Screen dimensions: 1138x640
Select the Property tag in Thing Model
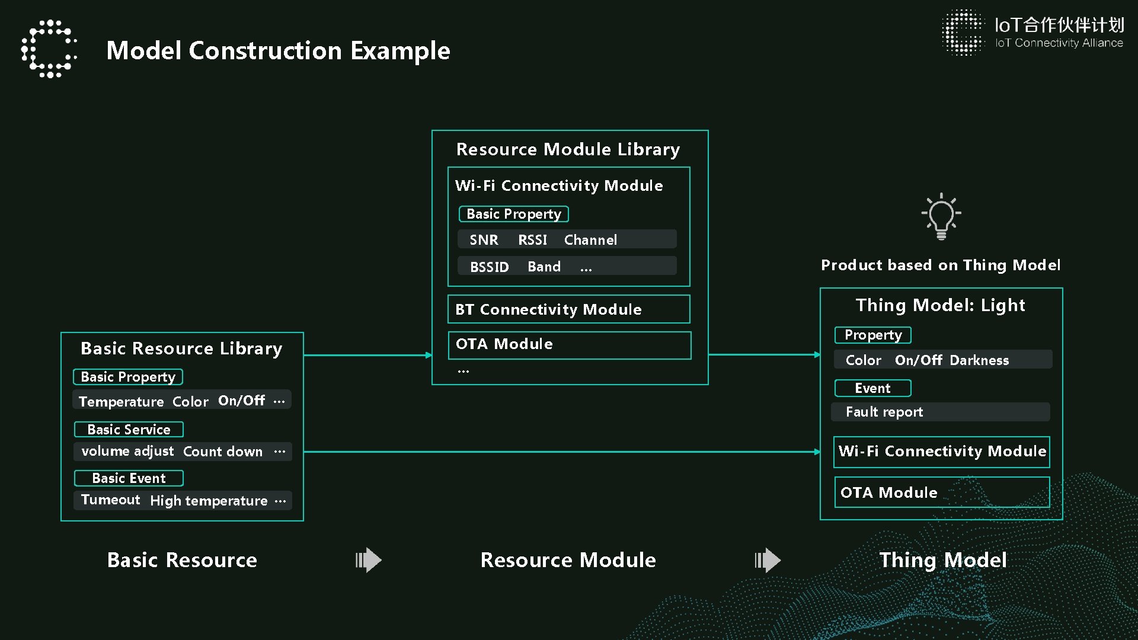872,335
